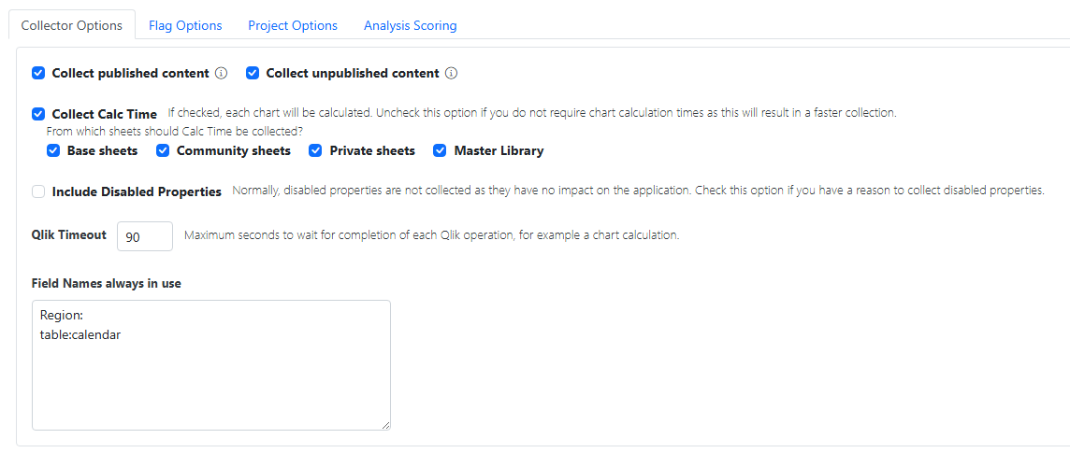Click the textarea resize handle corner
This screenshot has height=453, width=1070.
click(x=385, y=425)
